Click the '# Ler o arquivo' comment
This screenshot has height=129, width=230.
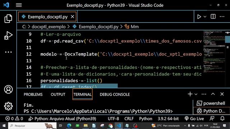pos(61,34)
